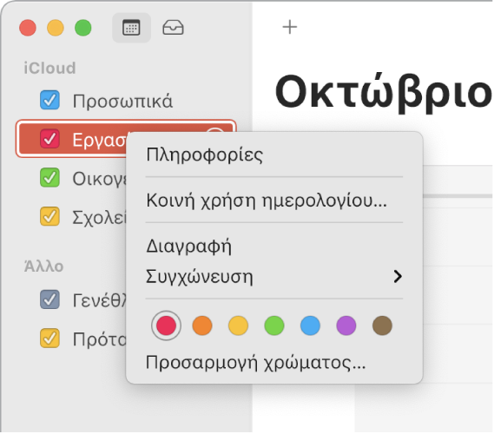Click the Οκτώβριος month title

pyautogui.click(x=384, y=93)
